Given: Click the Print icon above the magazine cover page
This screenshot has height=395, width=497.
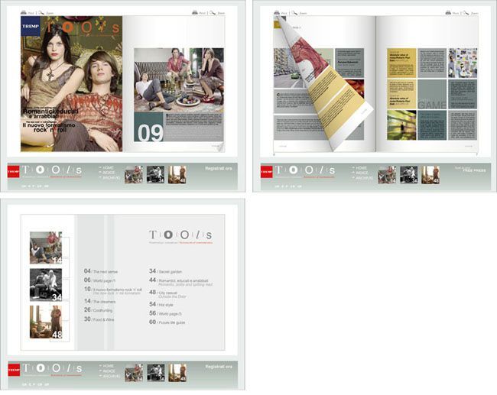Looking at the screenshot, I should pos(24,12).
